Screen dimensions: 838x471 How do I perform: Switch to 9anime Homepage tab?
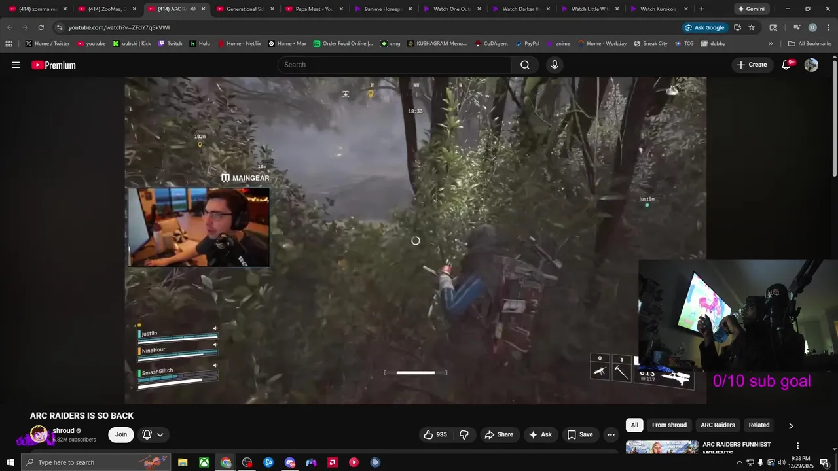click(x=383, y=9)
